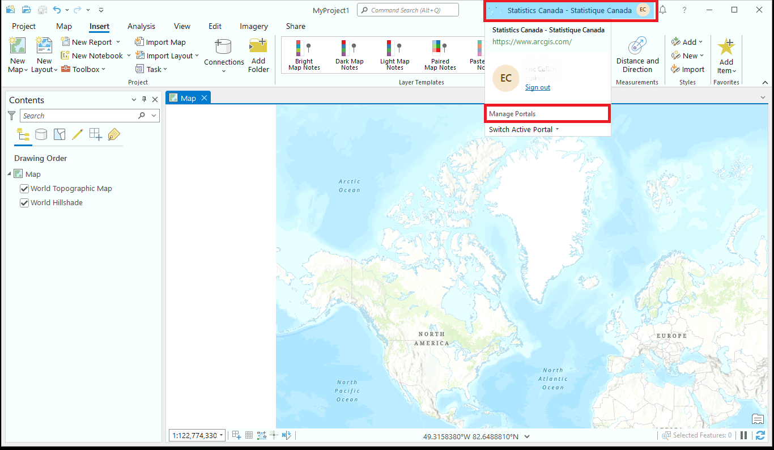Select List By Snapping icon

coord(96,134)
